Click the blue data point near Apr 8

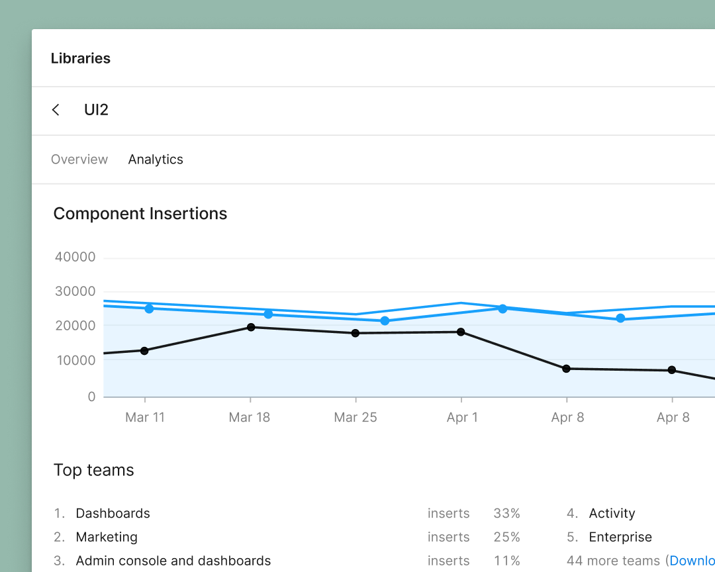[x=622, y=318]
